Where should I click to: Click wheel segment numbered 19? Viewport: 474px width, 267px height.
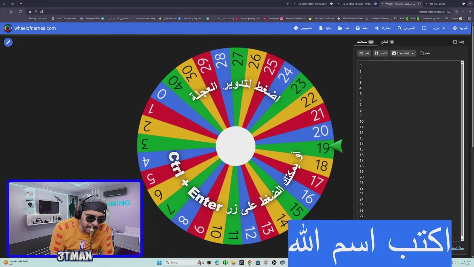[322, 148]
